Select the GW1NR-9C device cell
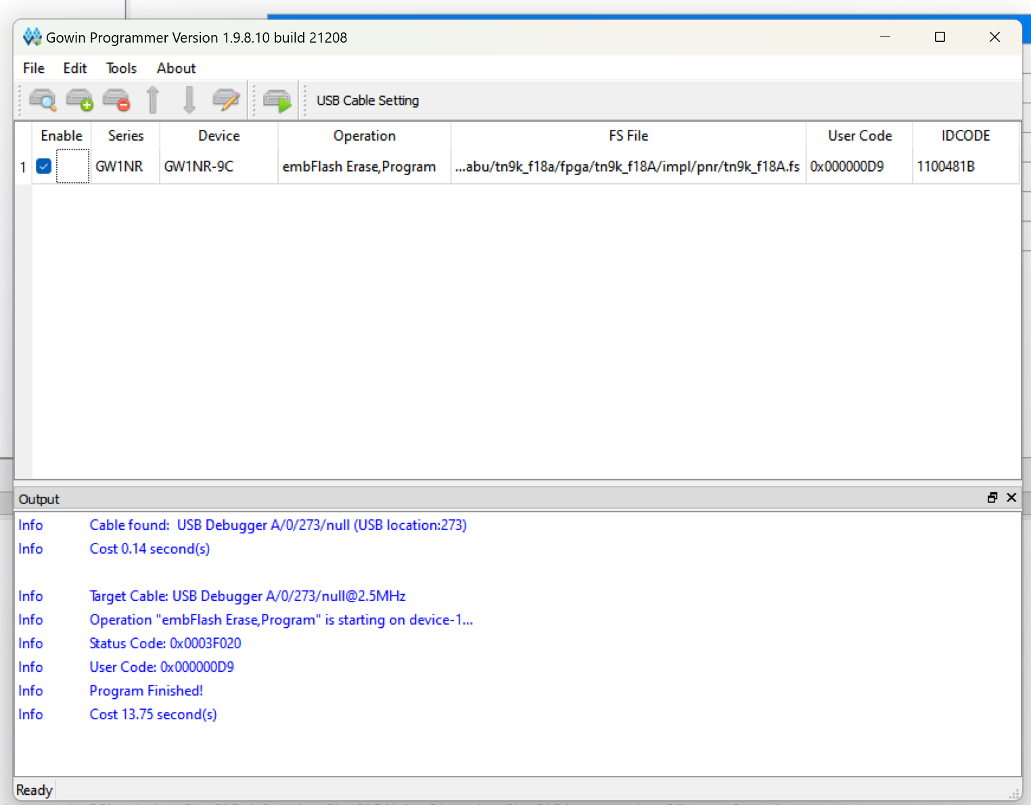Viewport: 1031px width, 805px height. point(219,167)
